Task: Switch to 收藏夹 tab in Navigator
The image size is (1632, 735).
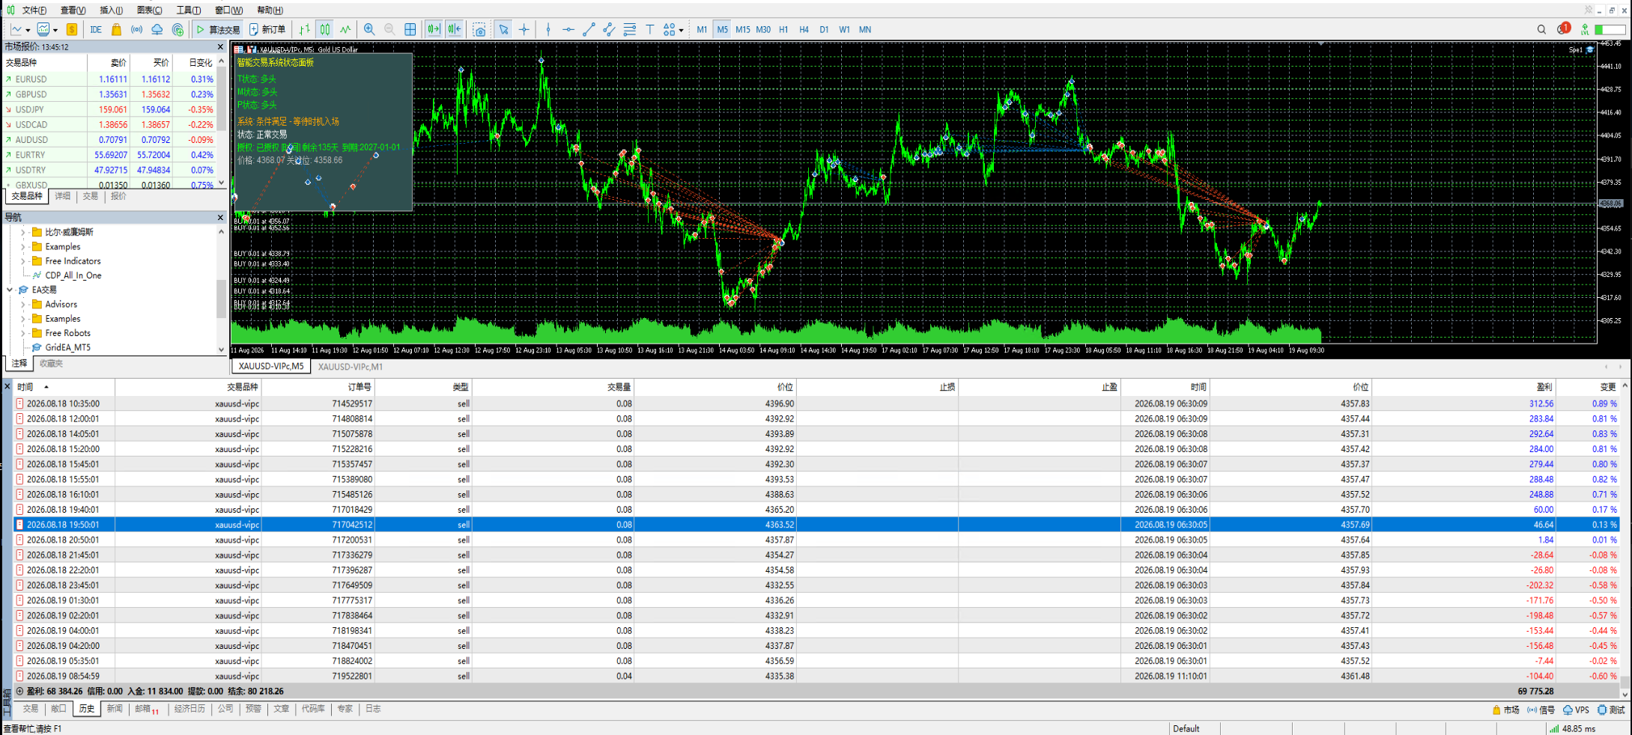Action: [x=51, y=364]
